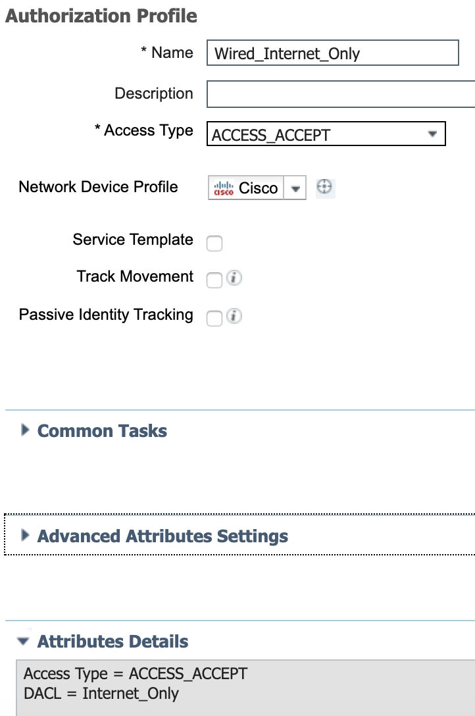Expand the Common Tasks section triangle
Image resolution: width=475 pixels, height=716 pixels.
point(25,430)
